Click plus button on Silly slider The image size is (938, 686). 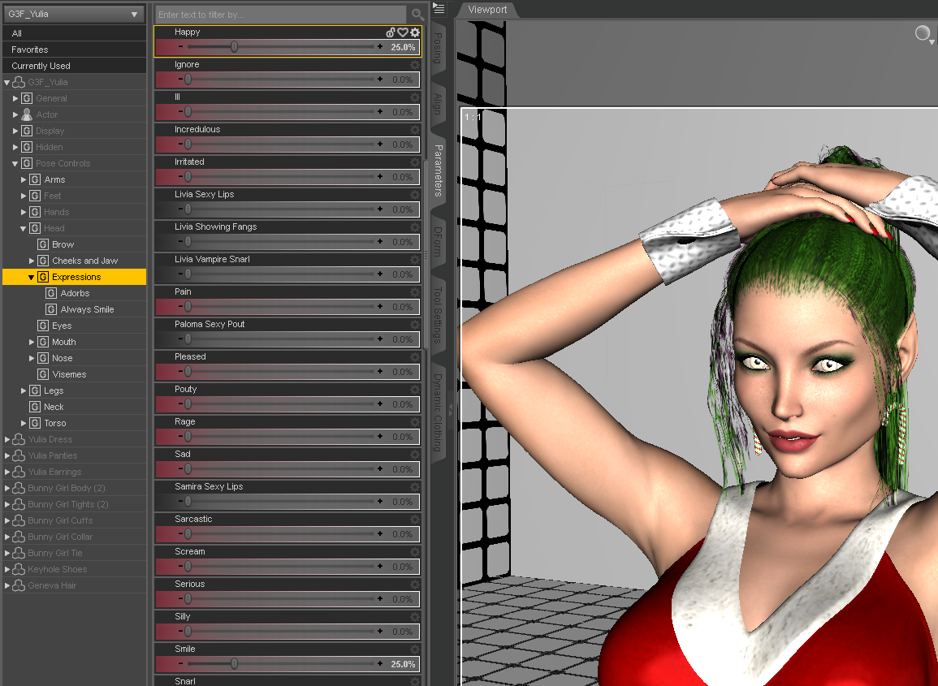tap(380, 631)
